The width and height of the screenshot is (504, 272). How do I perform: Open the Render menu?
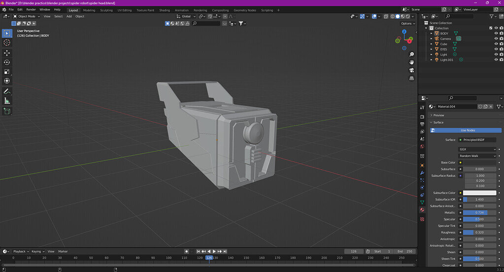31,9
